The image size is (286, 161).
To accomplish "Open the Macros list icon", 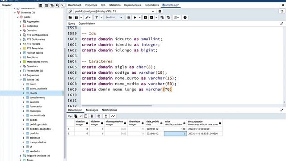I will pyautogui.click(x=176, y=17).
